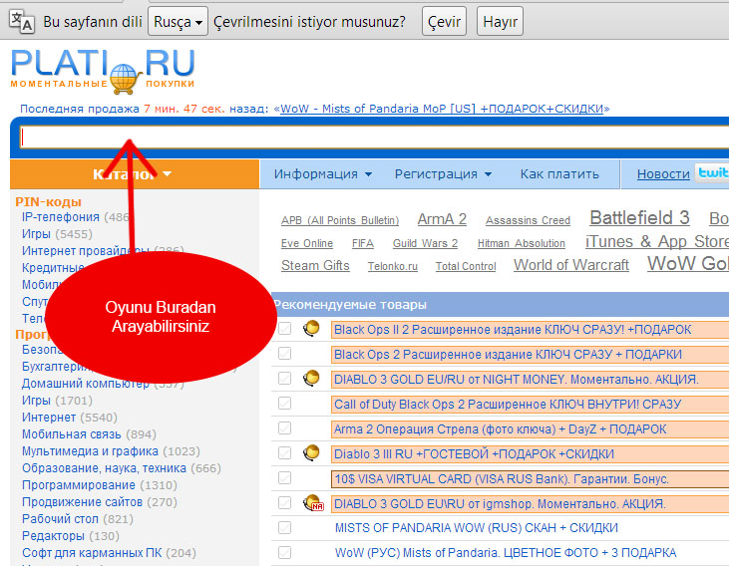Tick checkbox for Black Ops II 2 Расширенное издание

coord(284,329)
